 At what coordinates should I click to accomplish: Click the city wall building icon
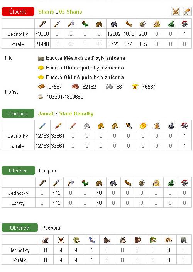tap(41, 58)
